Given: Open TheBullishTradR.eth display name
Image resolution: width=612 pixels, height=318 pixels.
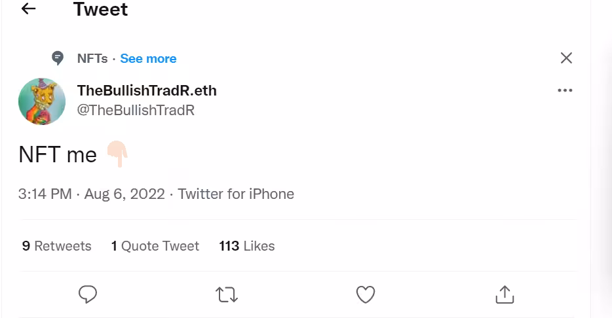Looking at the screenshot, I should 147,90.
